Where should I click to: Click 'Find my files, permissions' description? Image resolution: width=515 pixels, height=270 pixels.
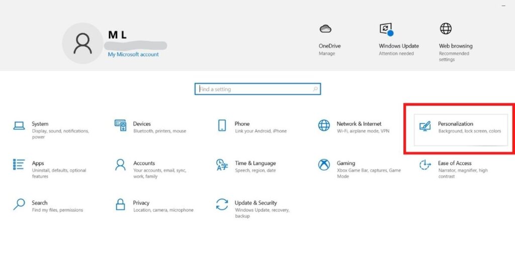click(x=57, y=210)
